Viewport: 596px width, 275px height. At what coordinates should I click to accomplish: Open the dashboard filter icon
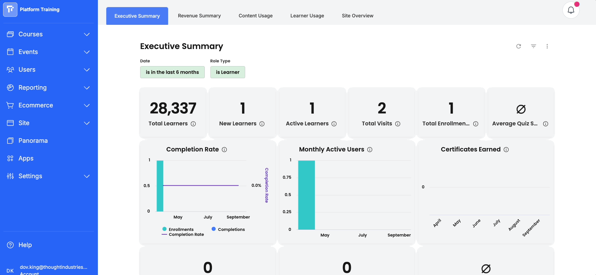(534, 46)
